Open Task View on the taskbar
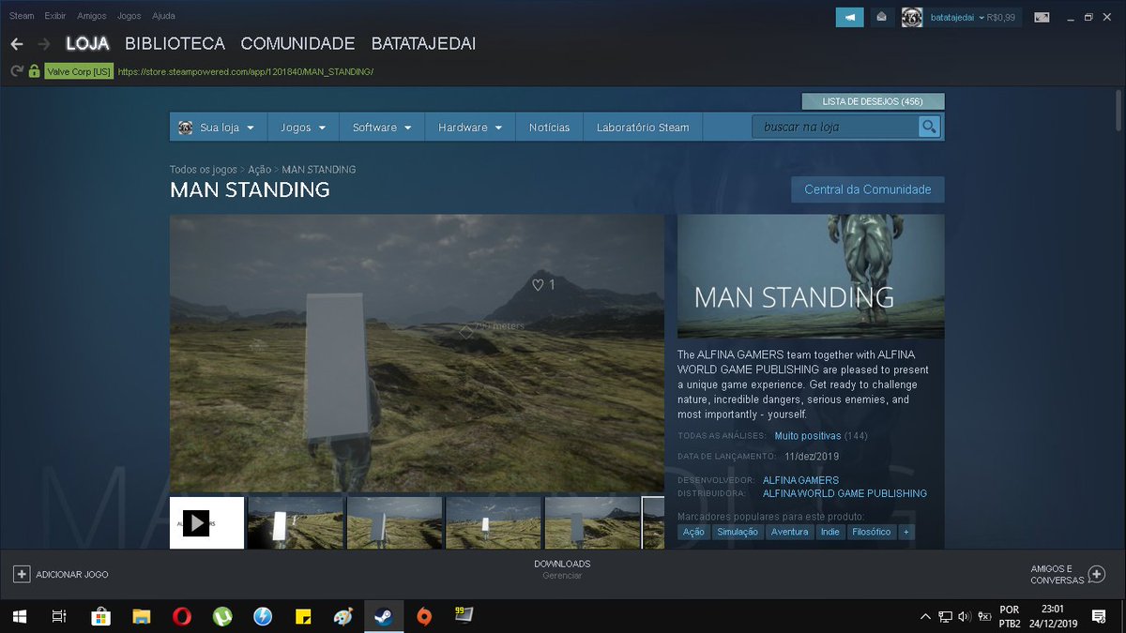 58,616
